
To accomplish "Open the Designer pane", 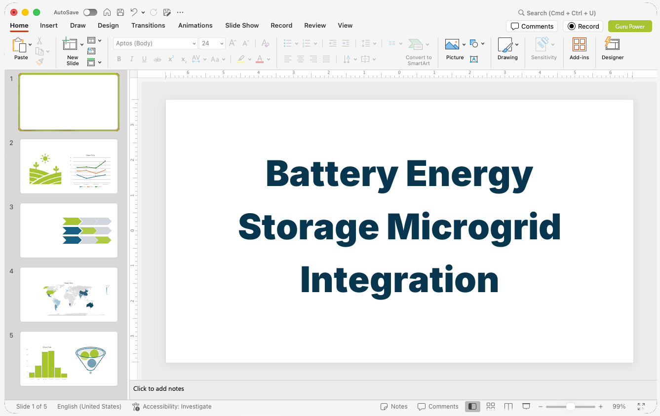I will coord(613,49).
